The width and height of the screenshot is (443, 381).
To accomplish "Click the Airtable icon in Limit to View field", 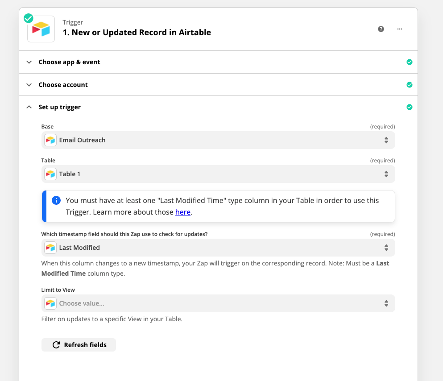I will pos(50,303).
